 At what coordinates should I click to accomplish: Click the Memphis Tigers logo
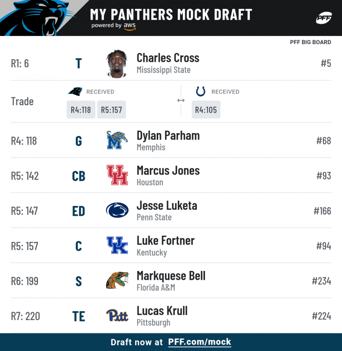(117, 140)
